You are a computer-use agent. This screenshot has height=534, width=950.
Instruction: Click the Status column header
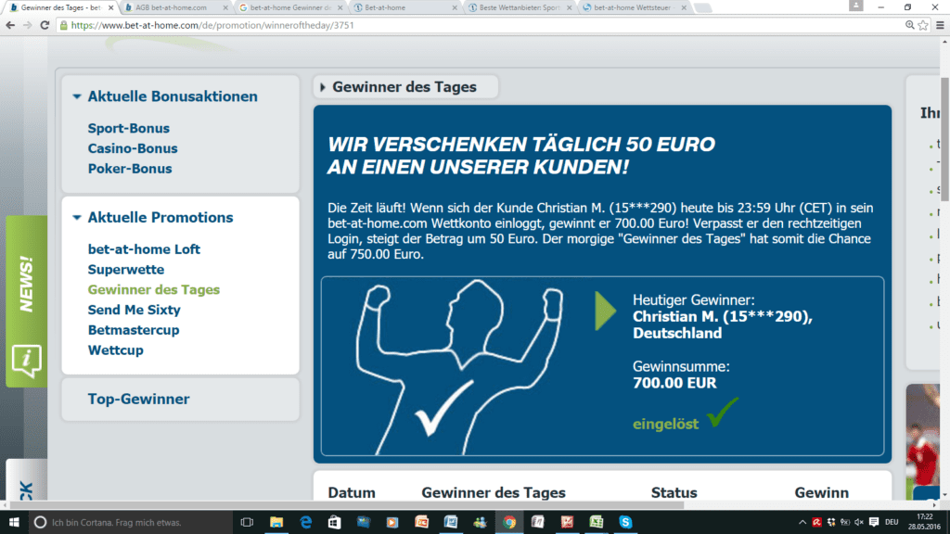pos(674,493)
